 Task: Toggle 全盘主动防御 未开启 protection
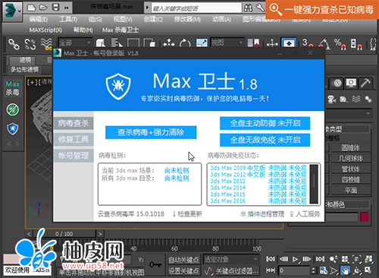(x=265, y=123)
